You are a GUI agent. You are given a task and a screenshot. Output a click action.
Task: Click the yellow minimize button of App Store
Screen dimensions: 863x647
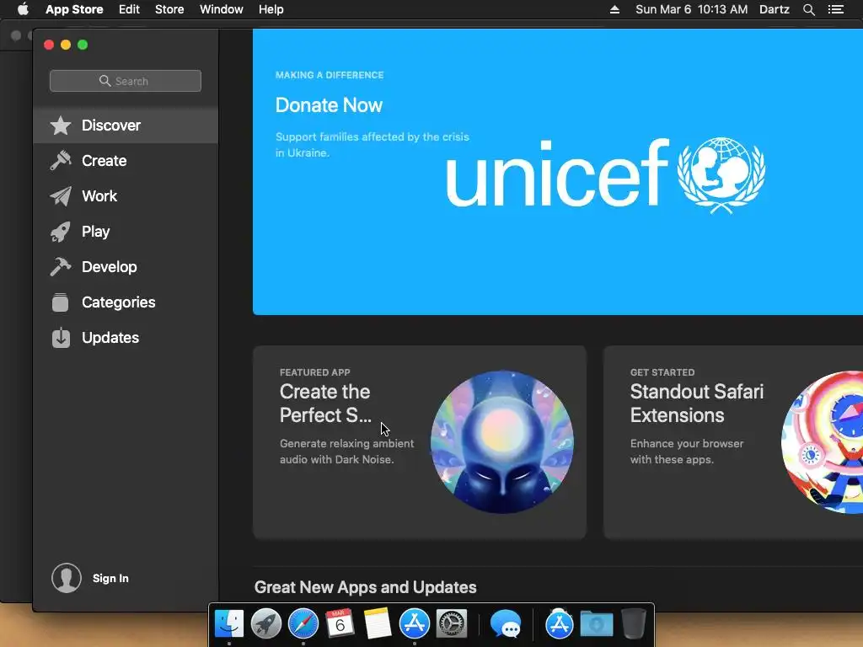click(x=66, y=45)
